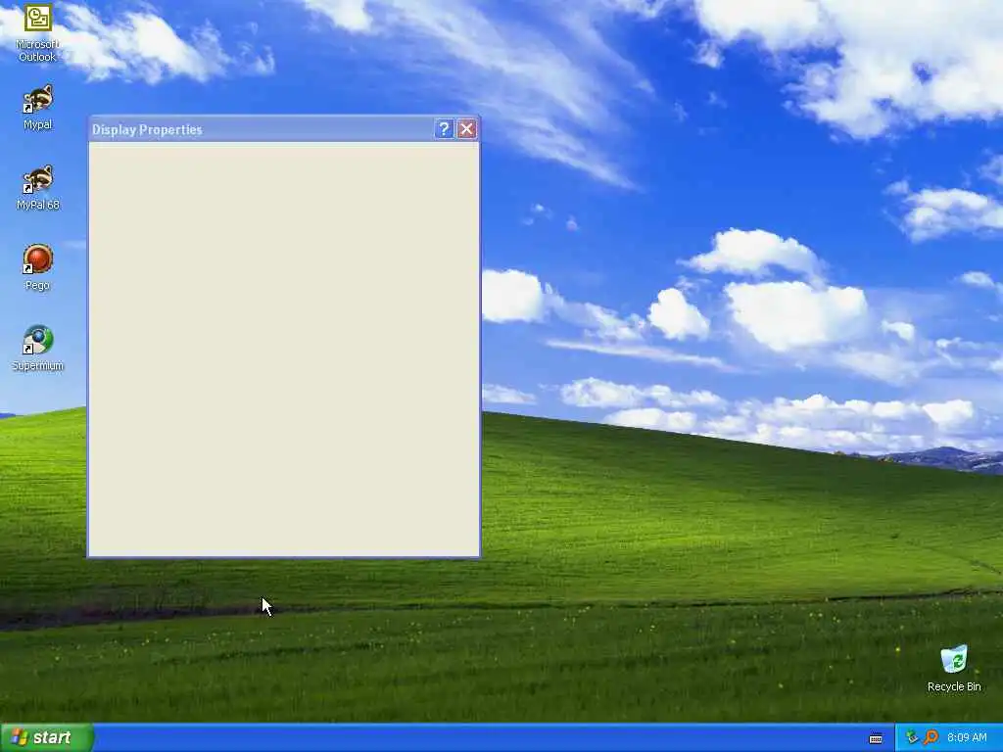Select the Recycle Bin icon
This screenshot has width=1003, height=752.
(x=954, y=669)
